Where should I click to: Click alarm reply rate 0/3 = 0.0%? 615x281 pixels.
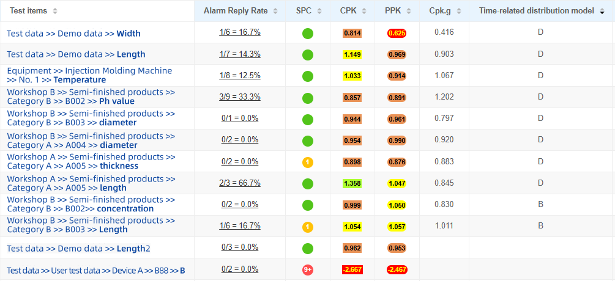[x=240, y=247]
